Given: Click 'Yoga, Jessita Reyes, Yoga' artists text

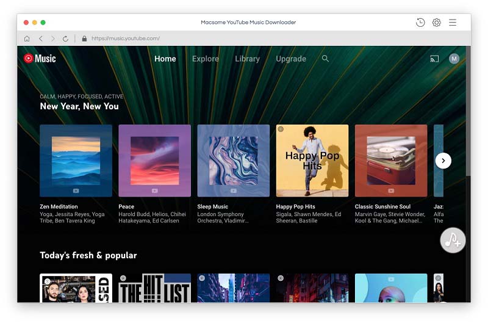Looking at the screenshot, I should coord(72,214).
